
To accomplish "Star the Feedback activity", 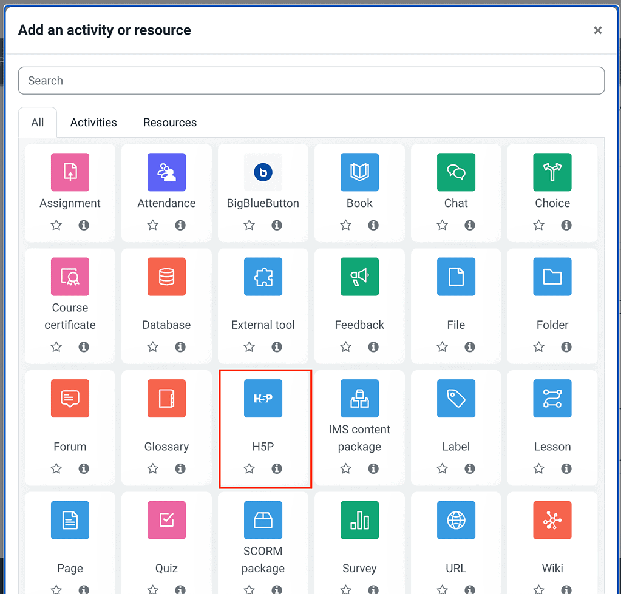I will coord(346,347).
